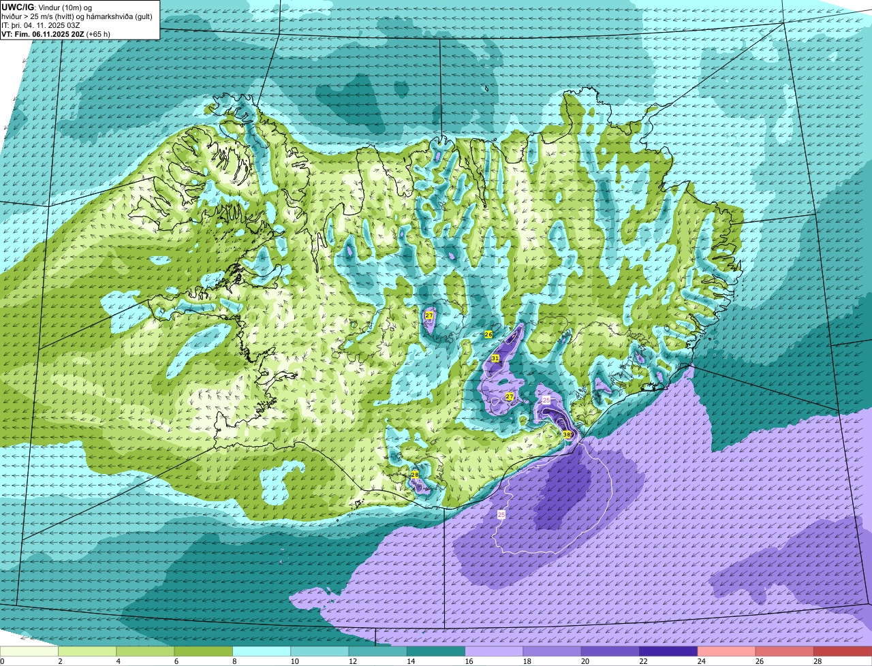Click the legend scale number 0
Viewport: 872px width, 666px height.
click(2, 661)
